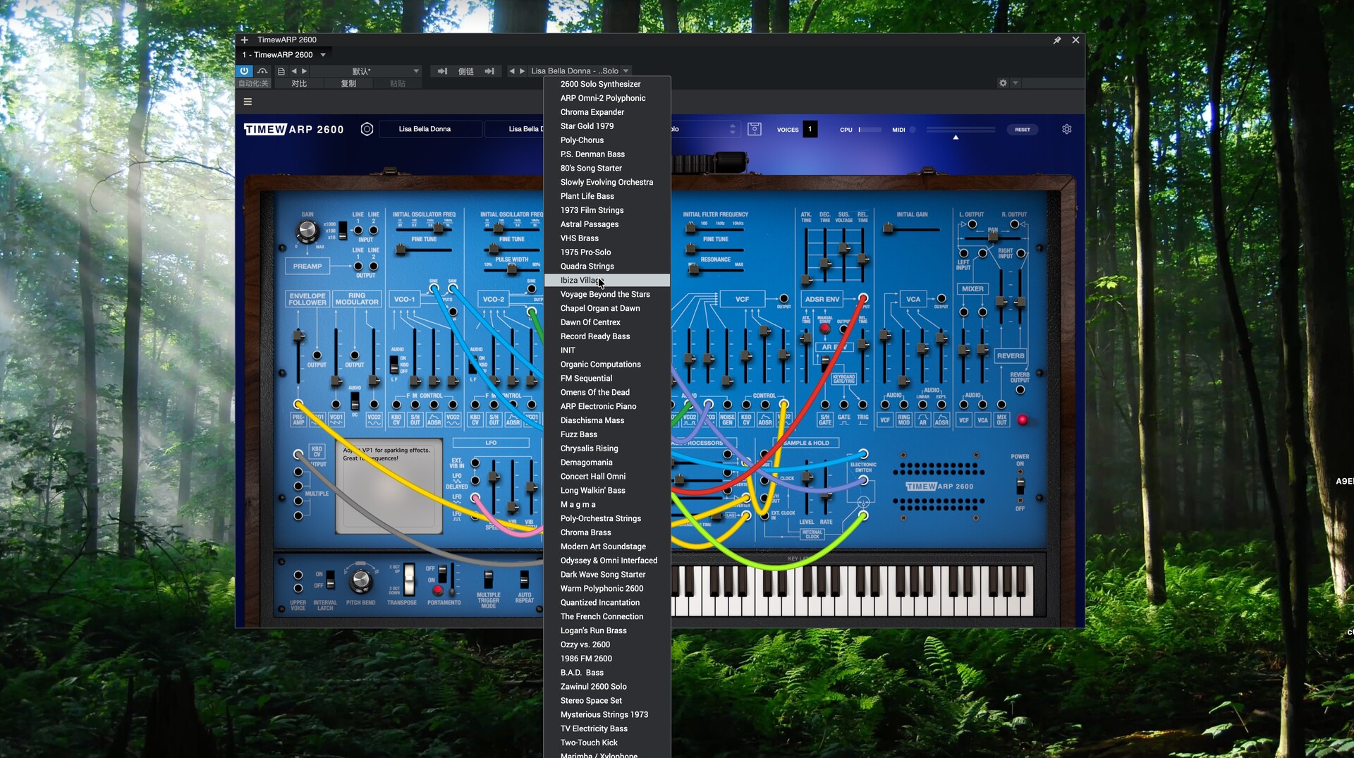Click the save preset floppy disk icon
Screen dimensions: 1354x758
[x=754, y=129]
